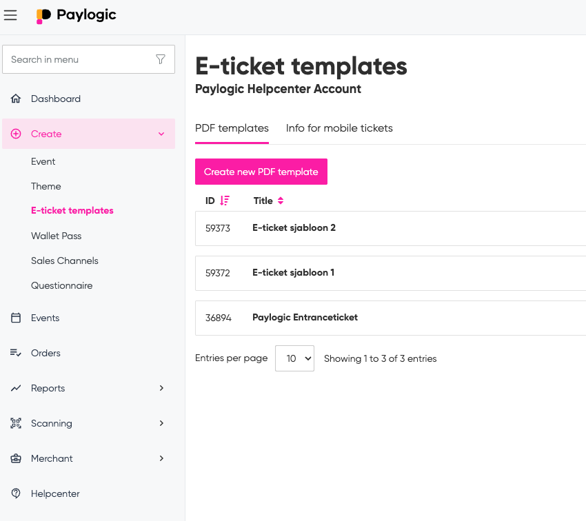Collapse the Create menu section
This screenshot has width=586, height=521.
(161, 134)
